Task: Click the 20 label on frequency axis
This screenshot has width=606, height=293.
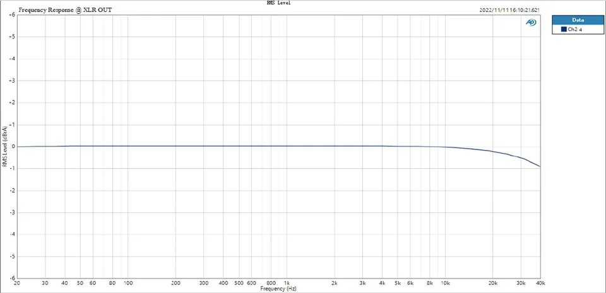Action: point(17,283)
